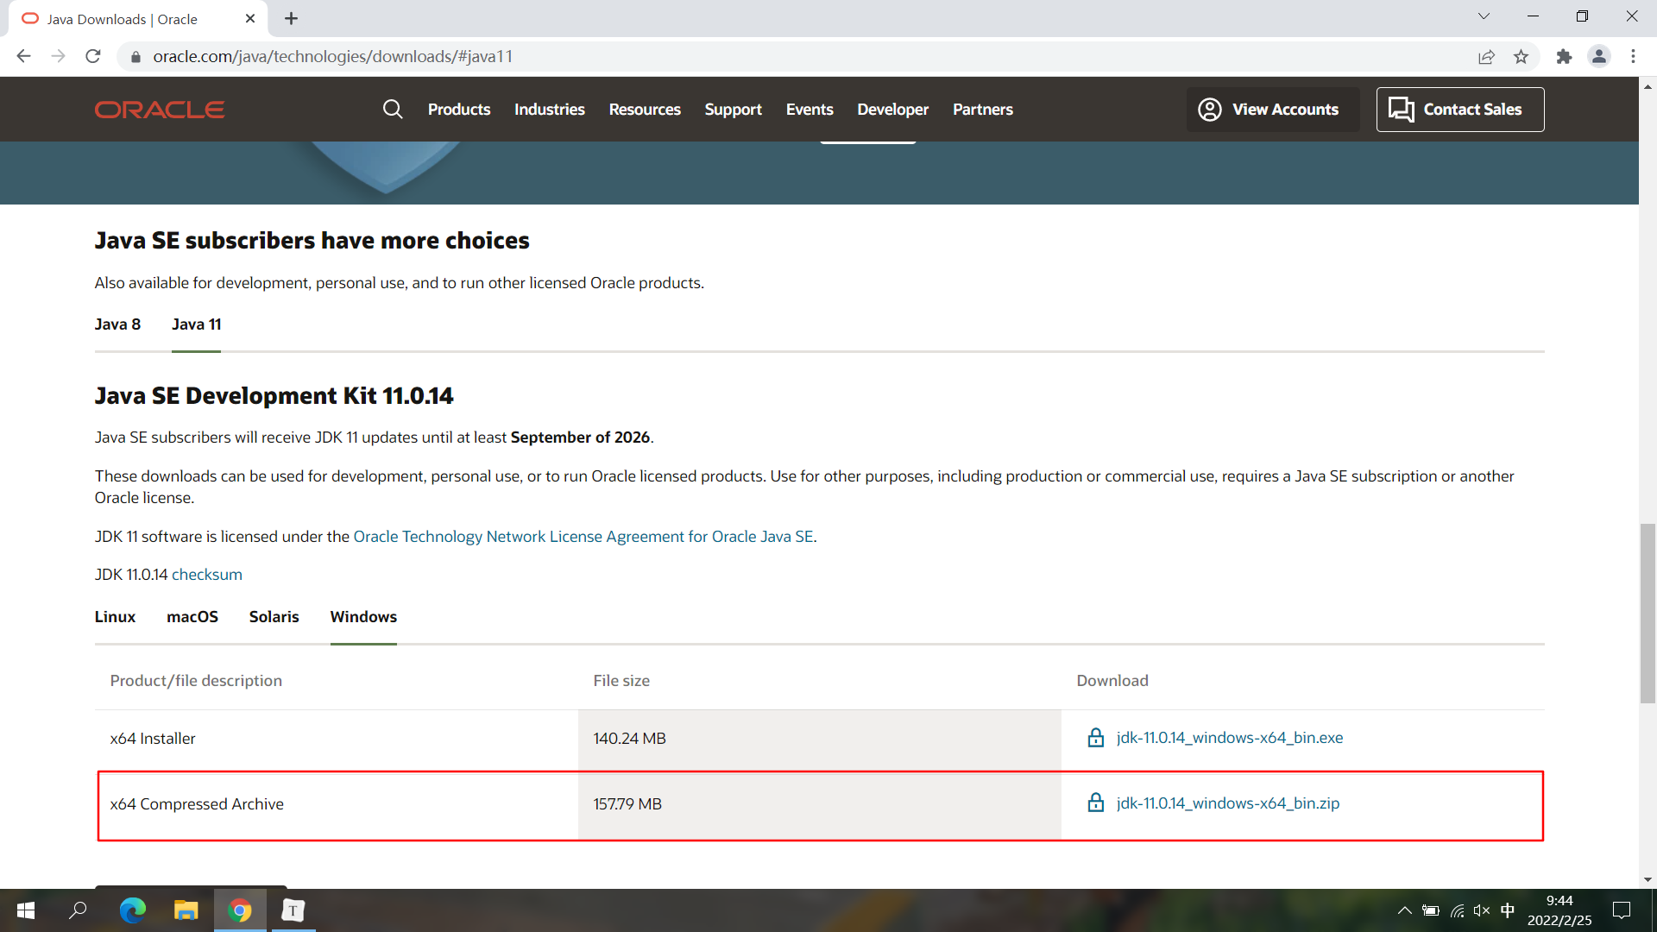Select the x64 Compressed Archive text
1657x932 pixels.
tap(197, 804)
